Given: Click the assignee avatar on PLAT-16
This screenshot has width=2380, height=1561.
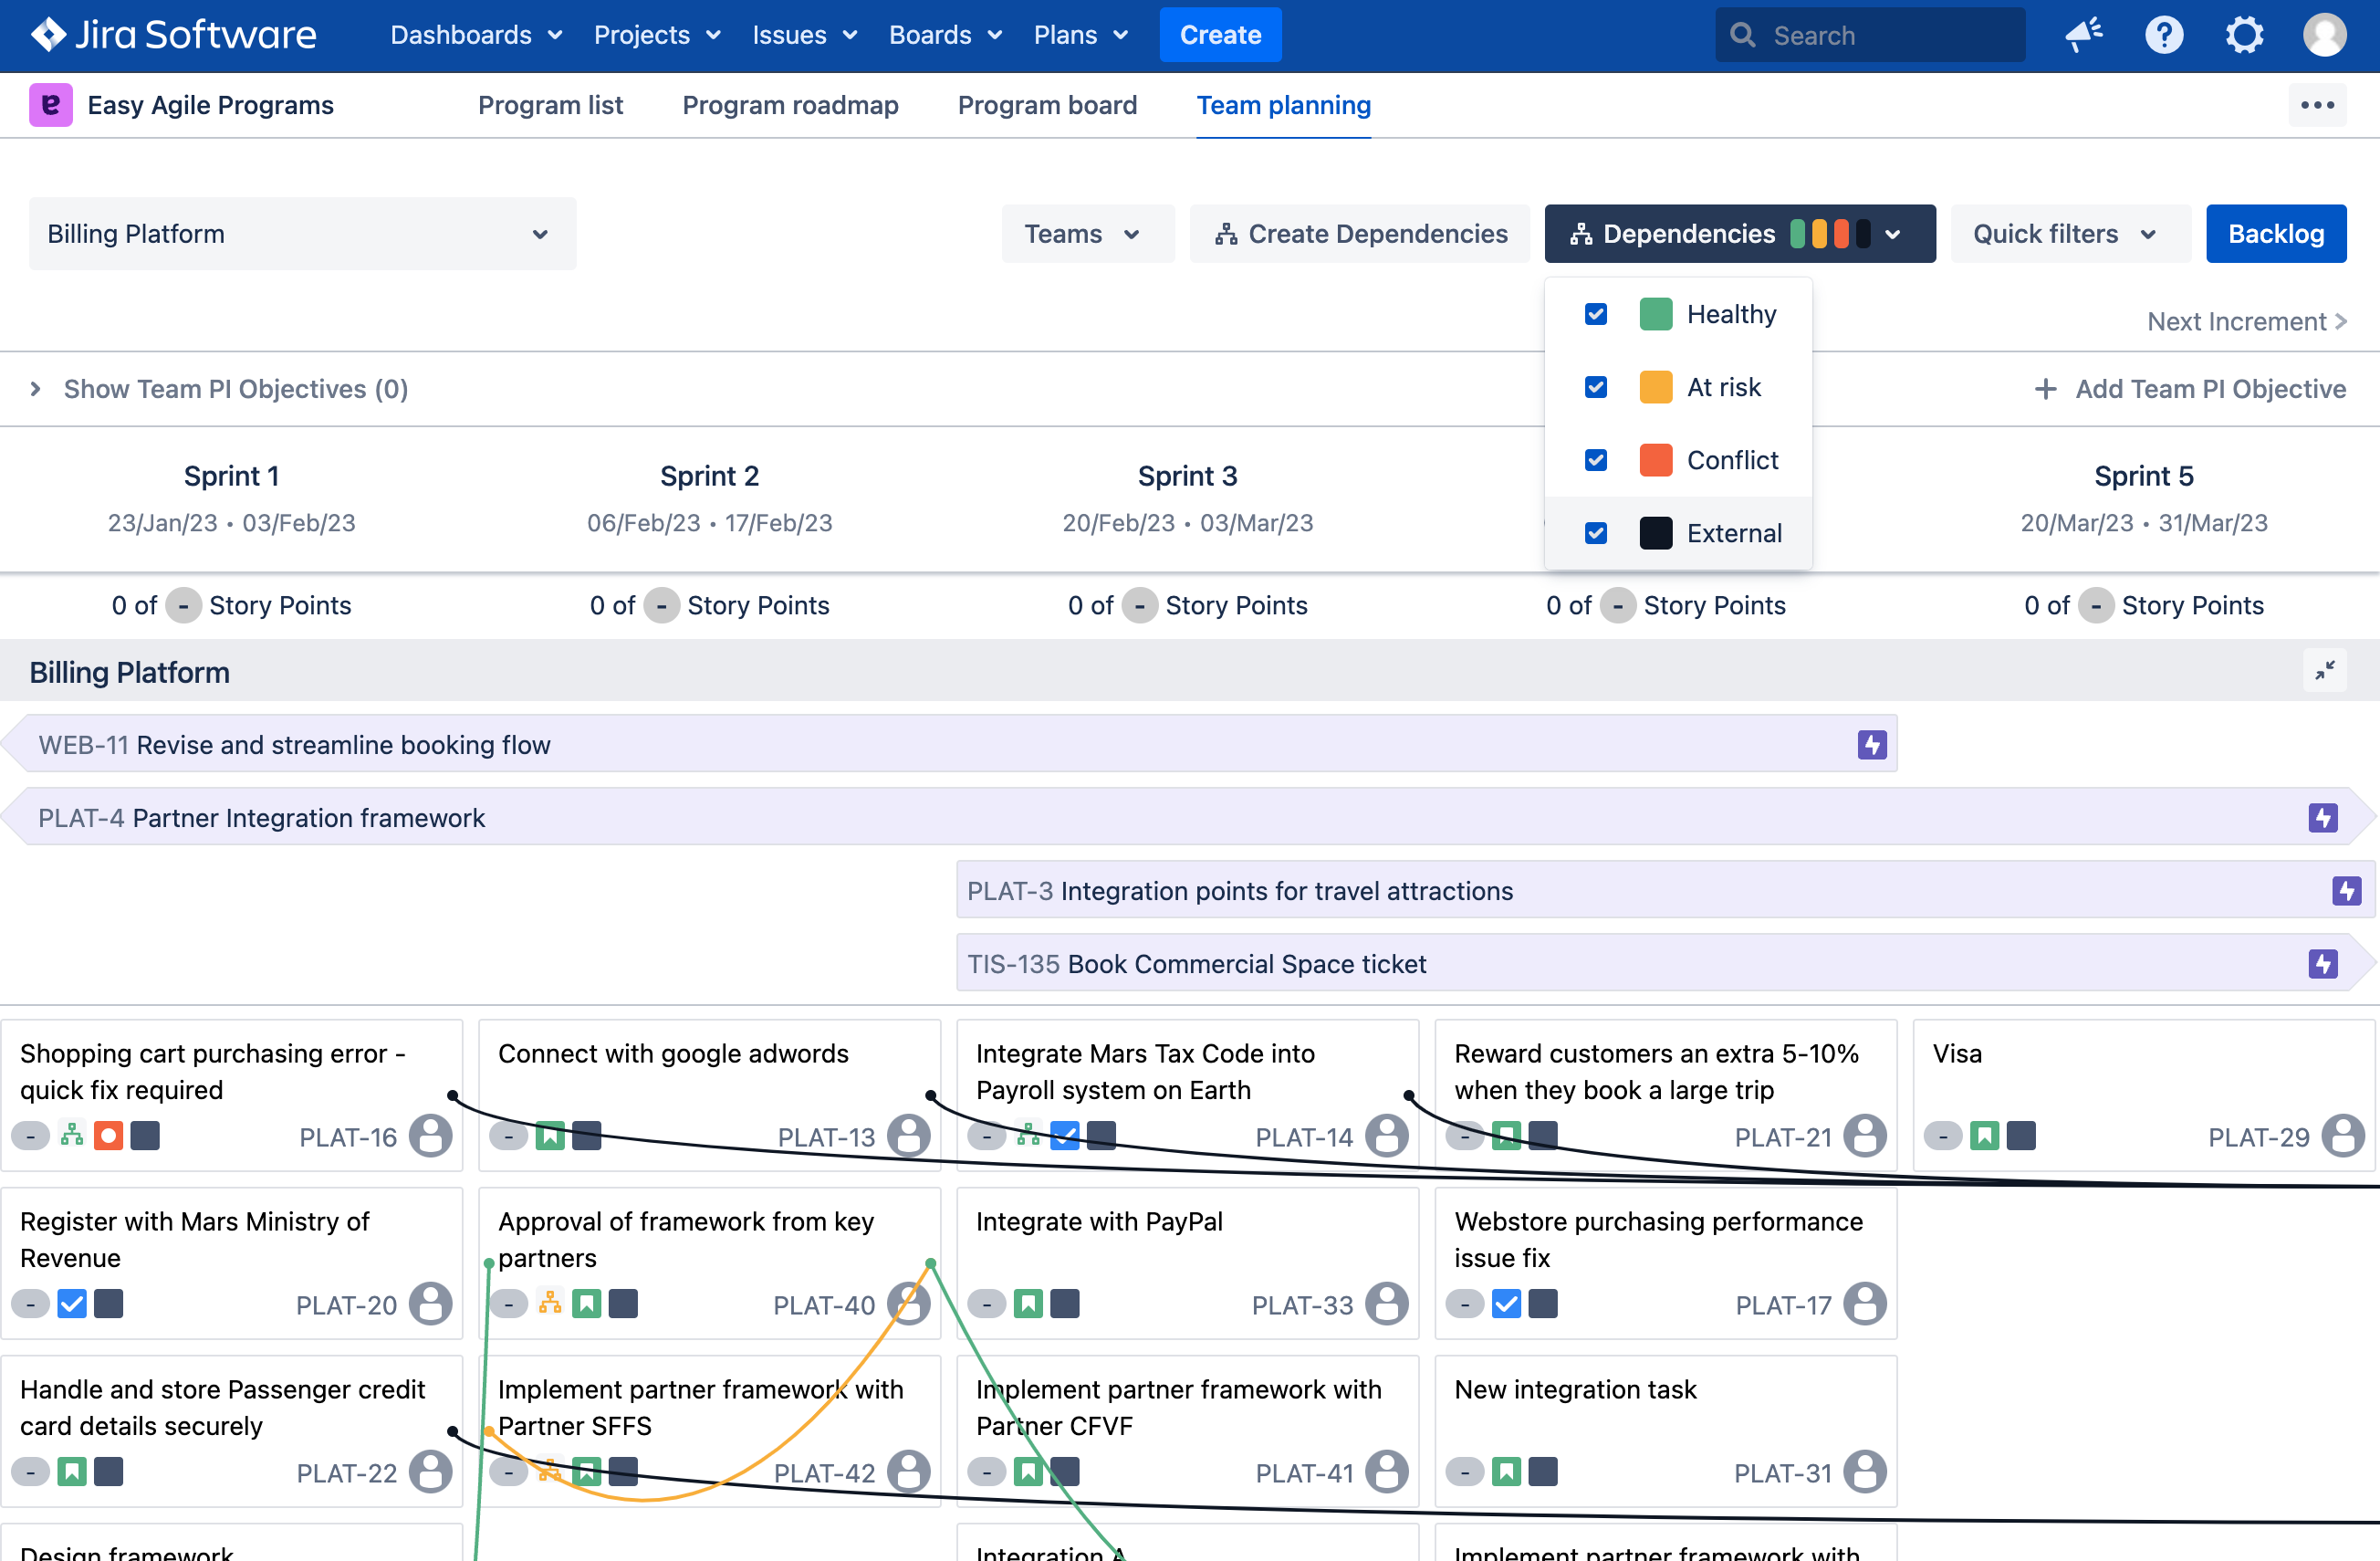Looking at the screenshot, I should [x=431, y=1136].
